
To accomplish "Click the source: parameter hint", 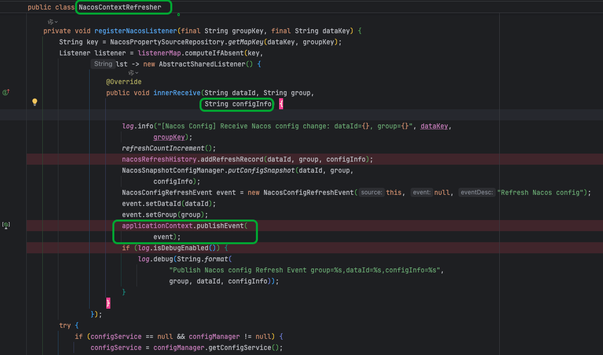I will pyautogui.click(x=371, y=192).
